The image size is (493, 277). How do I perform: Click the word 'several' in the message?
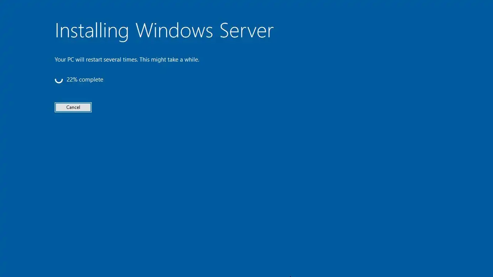[112, 60]
